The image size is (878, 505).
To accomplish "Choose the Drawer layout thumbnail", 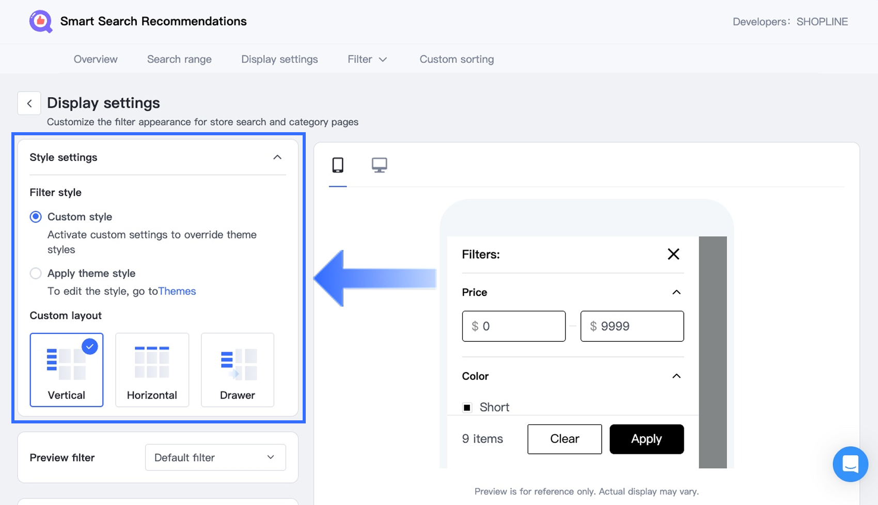I will (x=237, y=370).
